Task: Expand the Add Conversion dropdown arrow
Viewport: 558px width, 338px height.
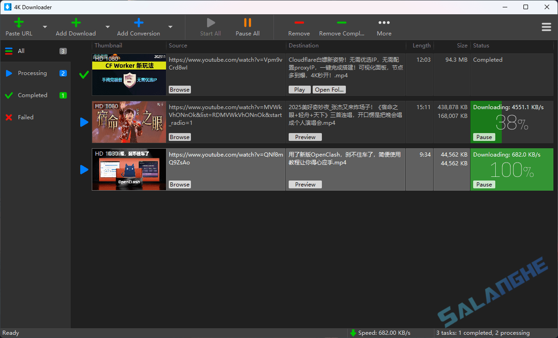Action: tap(170, 27)
